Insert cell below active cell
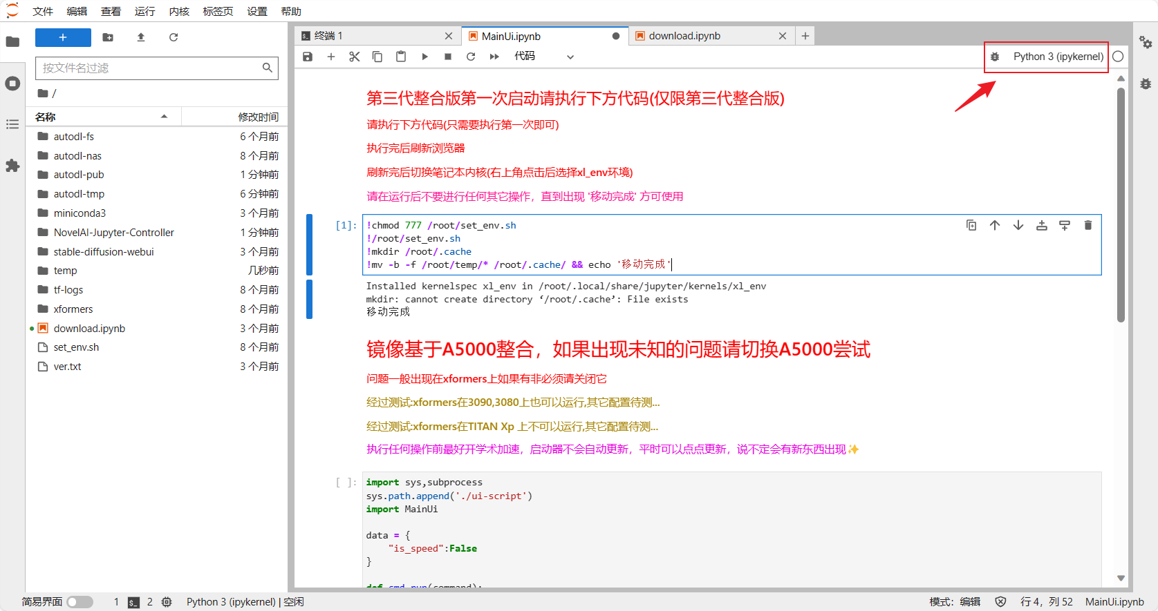 click(x=1065, y=225)
